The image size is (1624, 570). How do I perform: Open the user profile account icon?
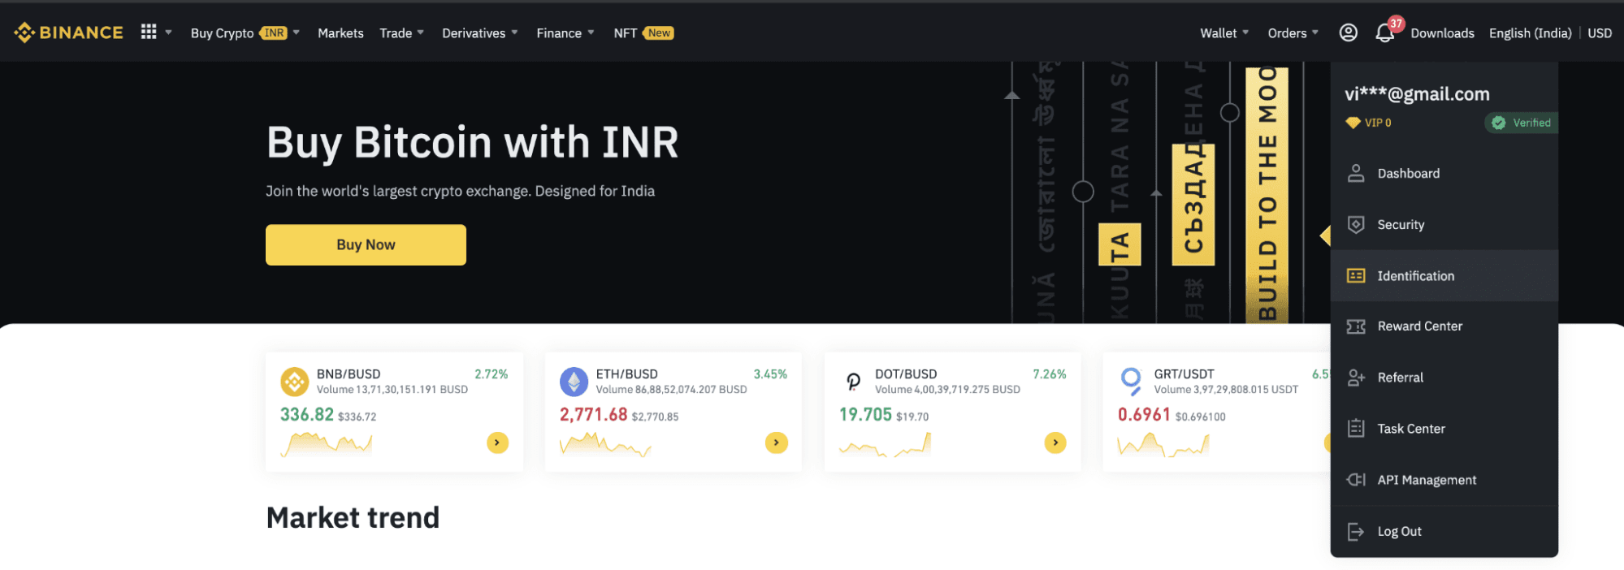tap(1349, 32)
